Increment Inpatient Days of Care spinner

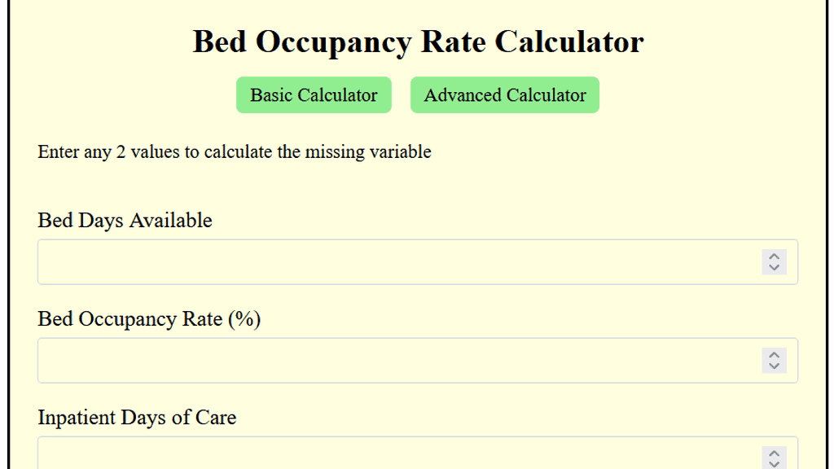click(774, 454)
